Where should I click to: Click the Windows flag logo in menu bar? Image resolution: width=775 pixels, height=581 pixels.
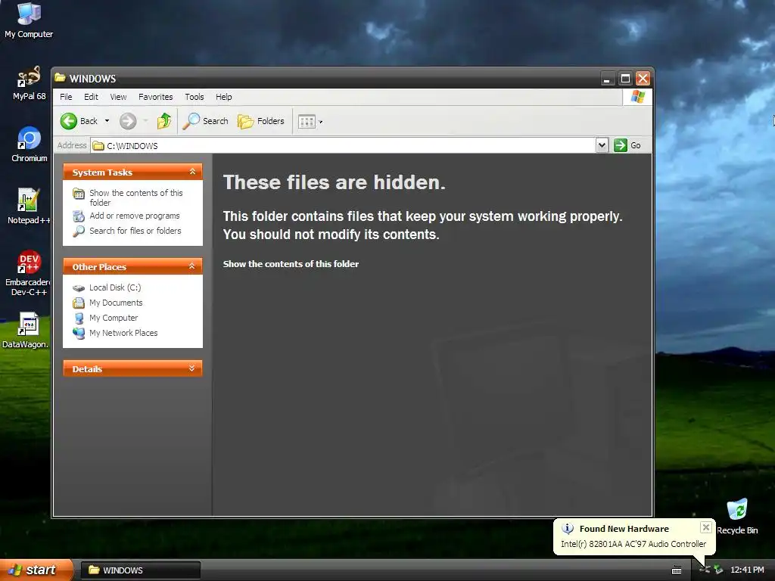pos(637,97)
